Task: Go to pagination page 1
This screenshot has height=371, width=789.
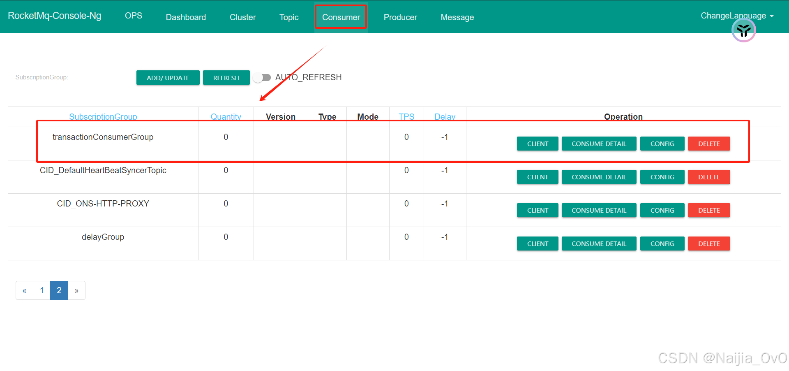Action: point(42,290)
